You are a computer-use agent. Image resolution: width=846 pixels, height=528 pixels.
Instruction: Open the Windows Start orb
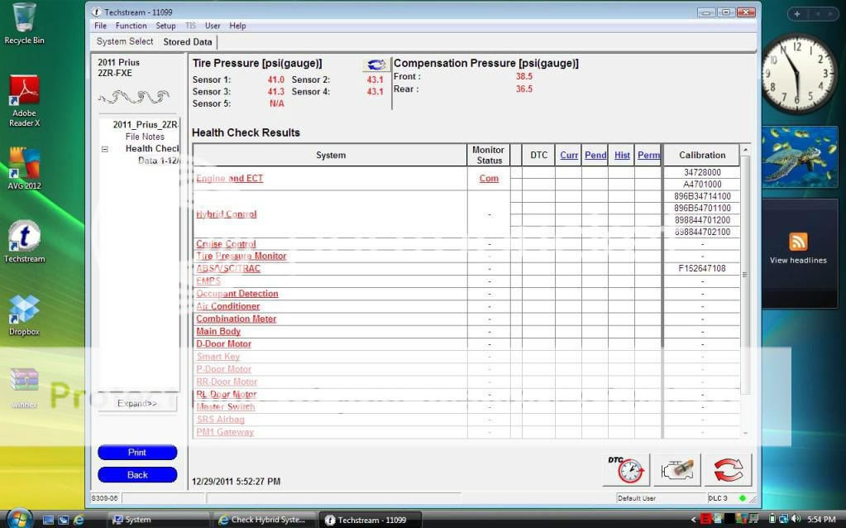point(19,519)
